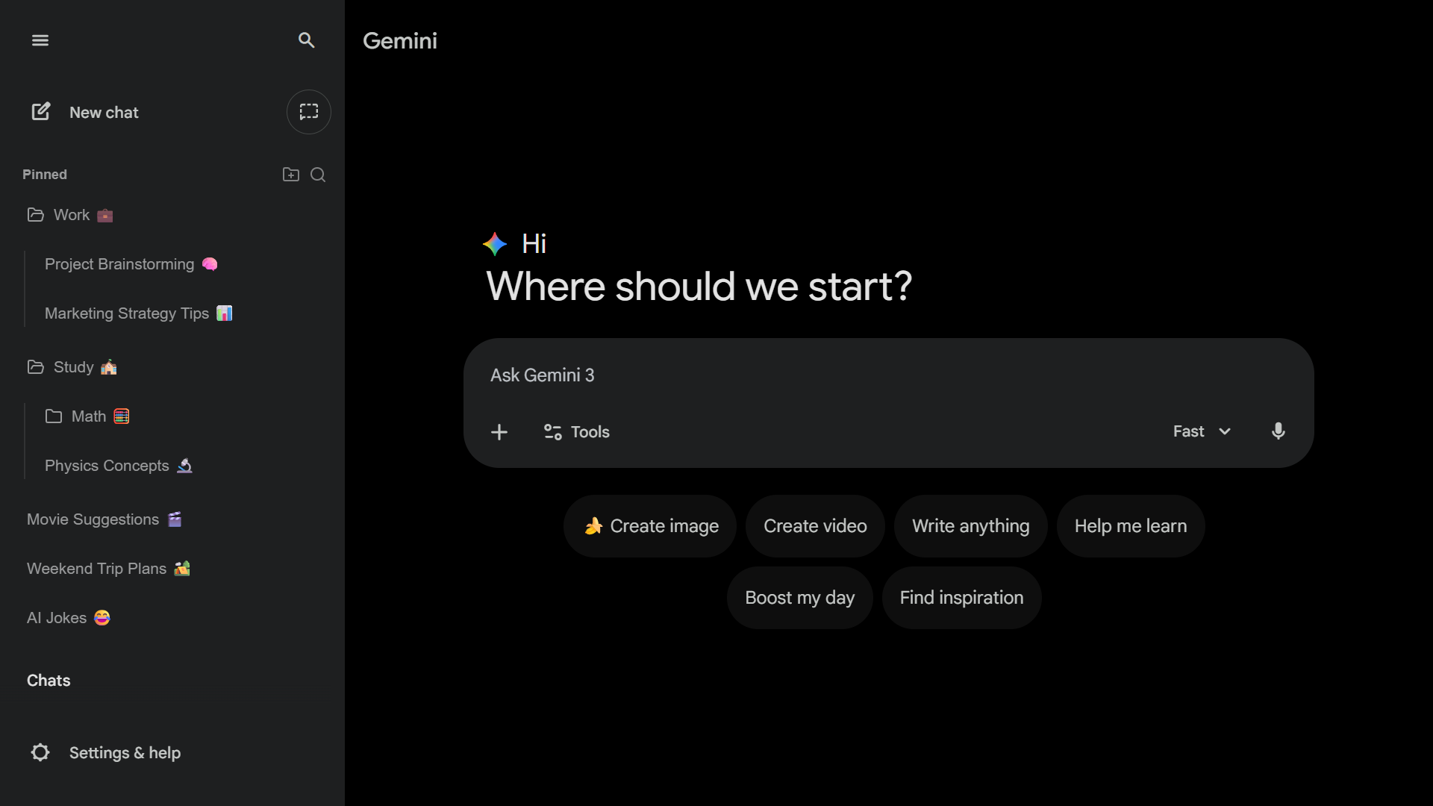
Task: Click the Work folder icon
Action: (x=36, y=215)
